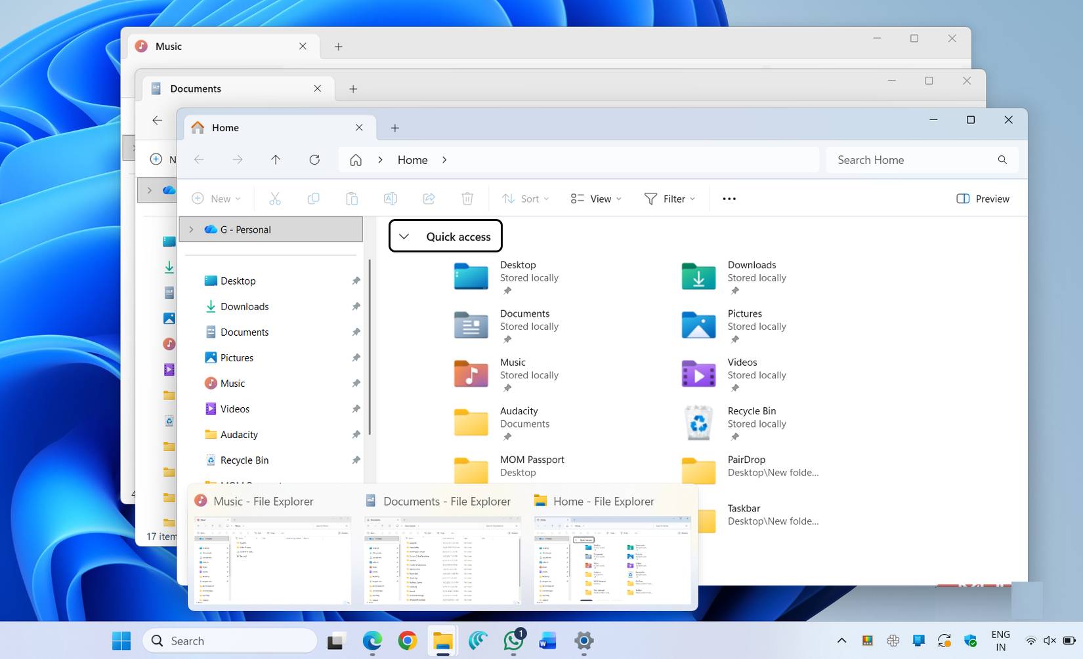Click the New button on the toolbar
1083x659 pixels.
[x=216, y=198]
